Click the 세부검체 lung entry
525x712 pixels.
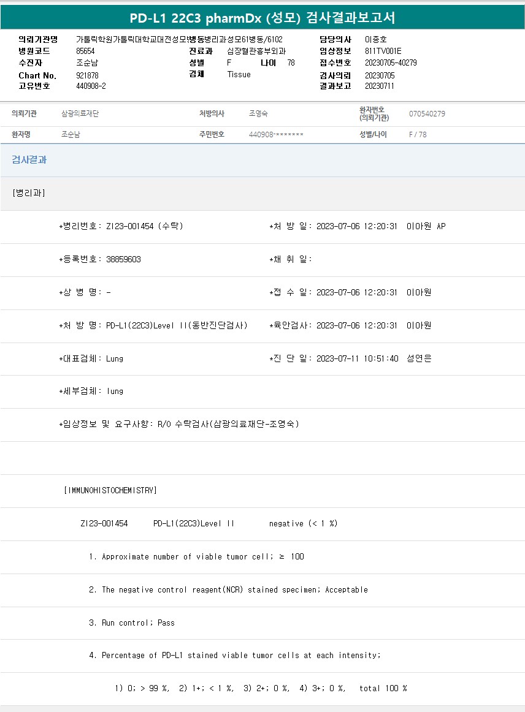(x=91, y=391)
